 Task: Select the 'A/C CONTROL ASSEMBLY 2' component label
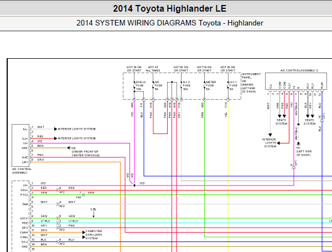pyautogui.click(x=299, y=70)
